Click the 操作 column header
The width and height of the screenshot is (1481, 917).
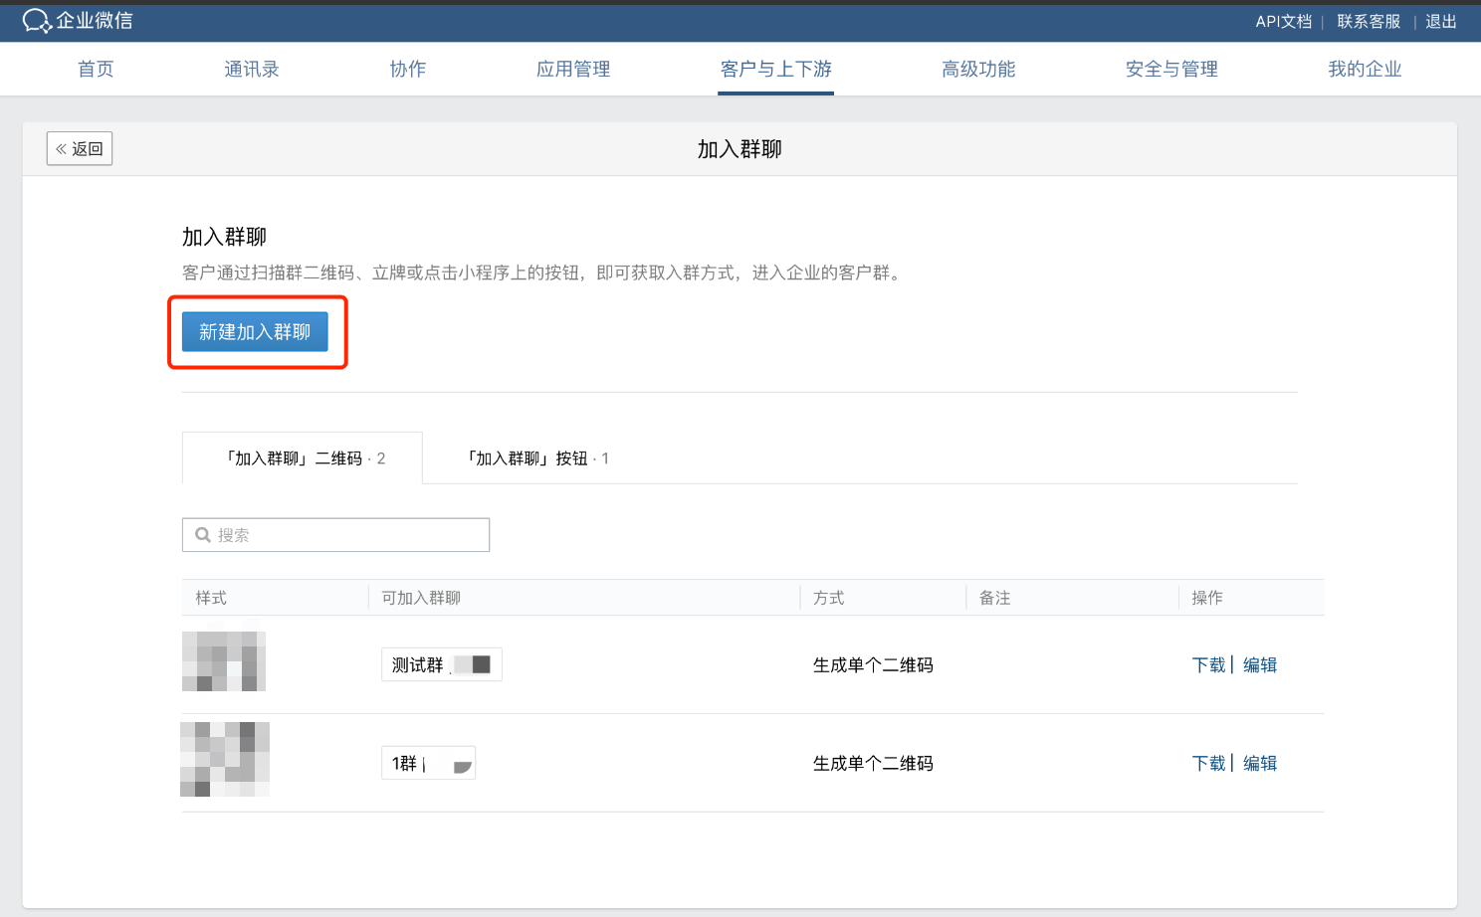[x=1207, y=598]
